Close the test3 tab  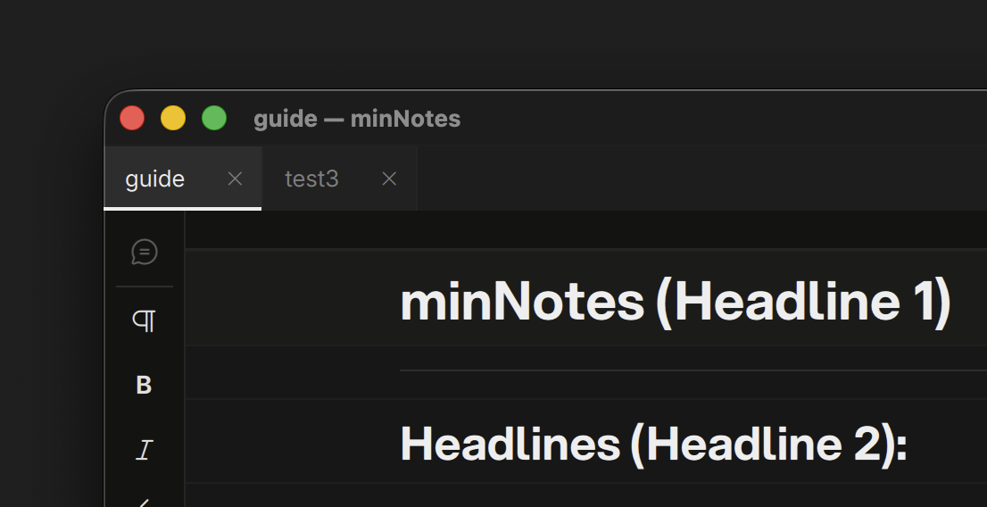(390, 179)
